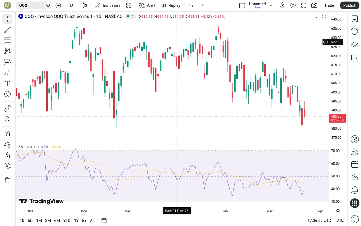Toggle ADJ adjusted price data
The width and height of the screenshot is (361, 226).
pos(341,221)
